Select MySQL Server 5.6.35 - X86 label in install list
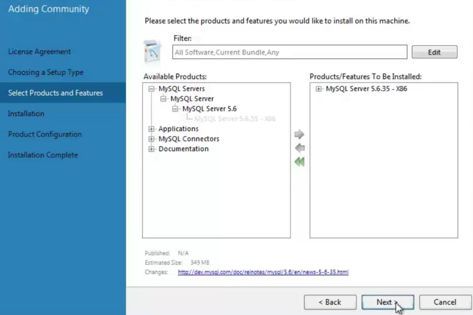Screen dimensions: 473x315 366,89
